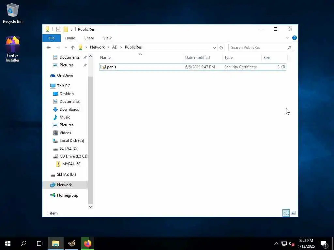Image resolution: width=334 pixels, height=250 pixels.
Task: Sort by the Type column header
Action: 242,58
